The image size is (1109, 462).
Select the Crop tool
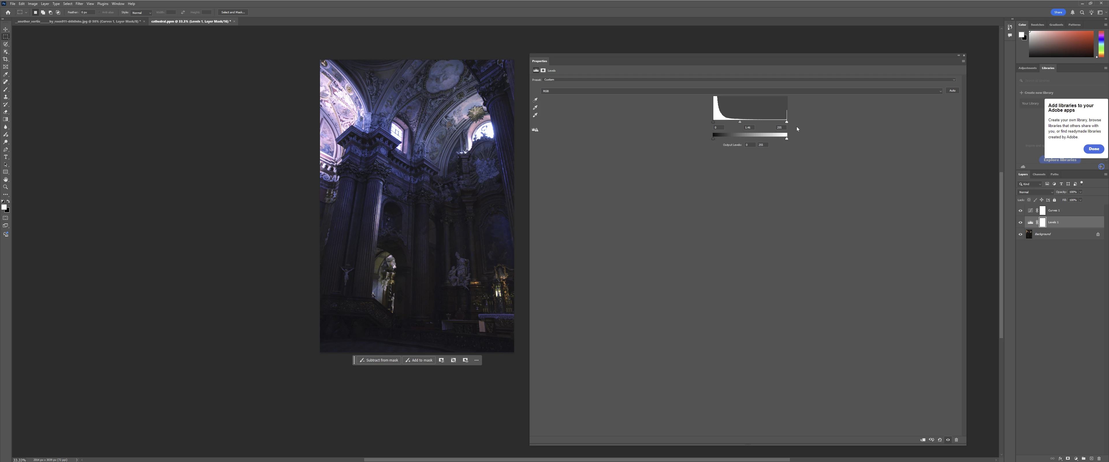pyautogui.click(x=5, y=59)
